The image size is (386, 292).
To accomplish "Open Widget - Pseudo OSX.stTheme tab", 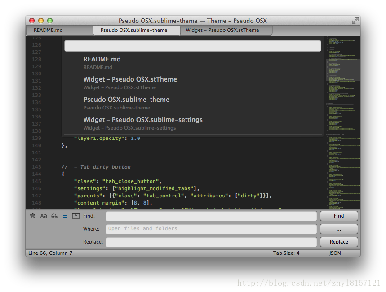I will pyautogui.click(x=226, y=30).
